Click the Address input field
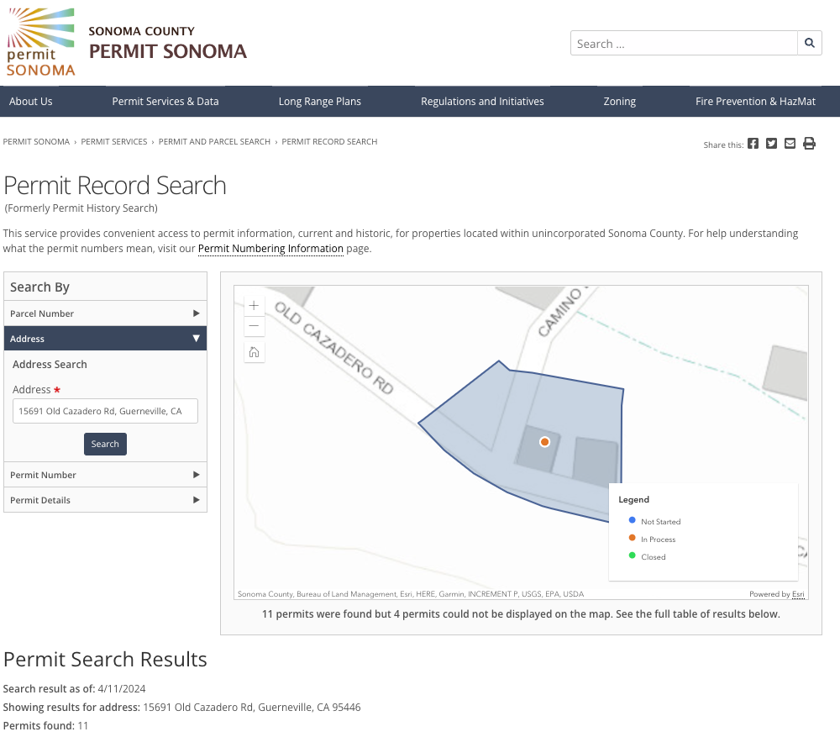 (105, 411)
